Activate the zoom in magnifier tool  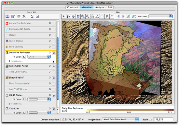83,16
